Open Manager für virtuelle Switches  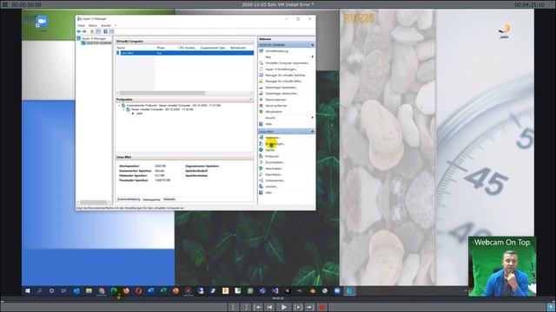[286, 75]
